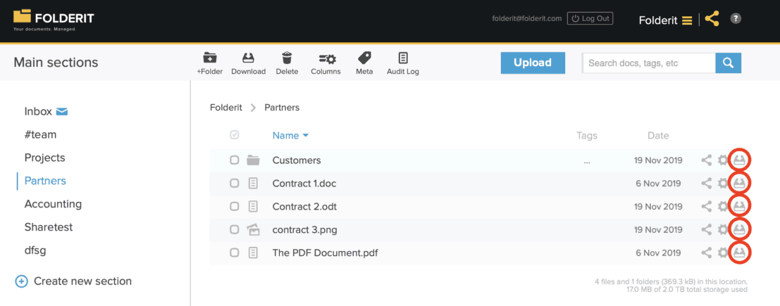Click the search docs input field

[649, 63]
